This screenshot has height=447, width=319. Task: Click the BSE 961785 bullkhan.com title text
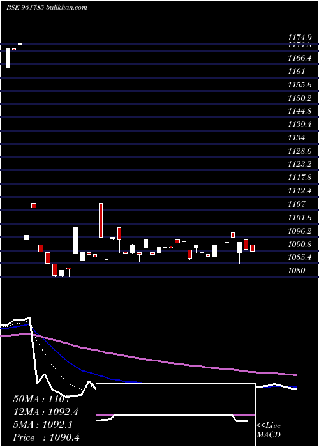point(47,8)
